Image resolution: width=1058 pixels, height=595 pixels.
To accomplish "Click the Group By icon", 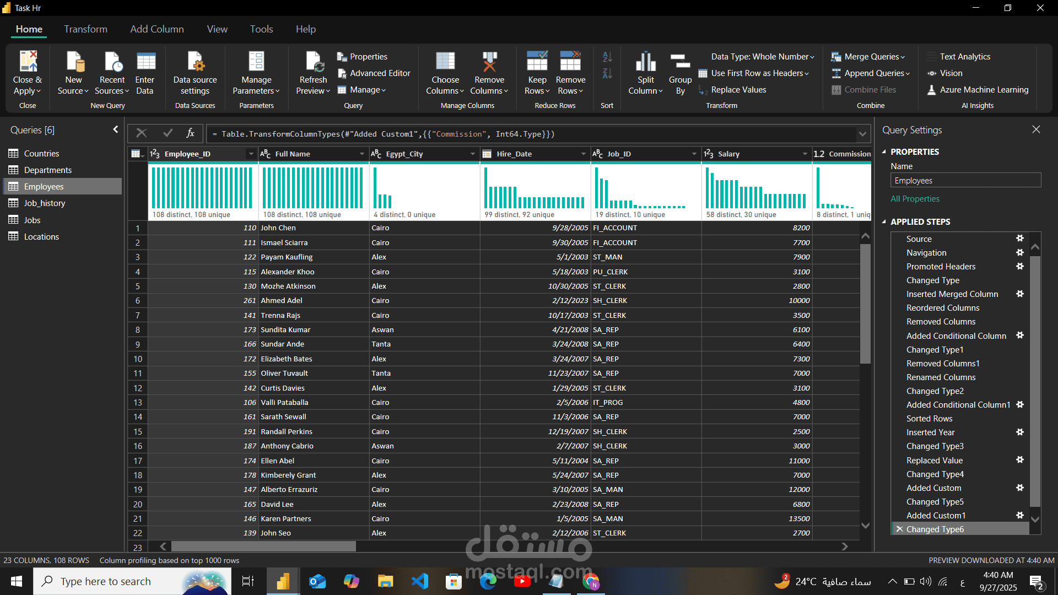I will coord(680,62).
